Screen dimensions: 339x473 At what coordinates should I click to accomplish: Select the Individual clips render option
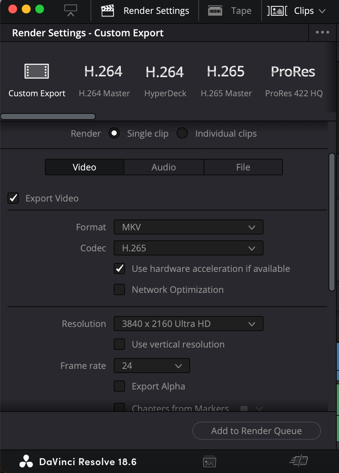pos(182,133)
